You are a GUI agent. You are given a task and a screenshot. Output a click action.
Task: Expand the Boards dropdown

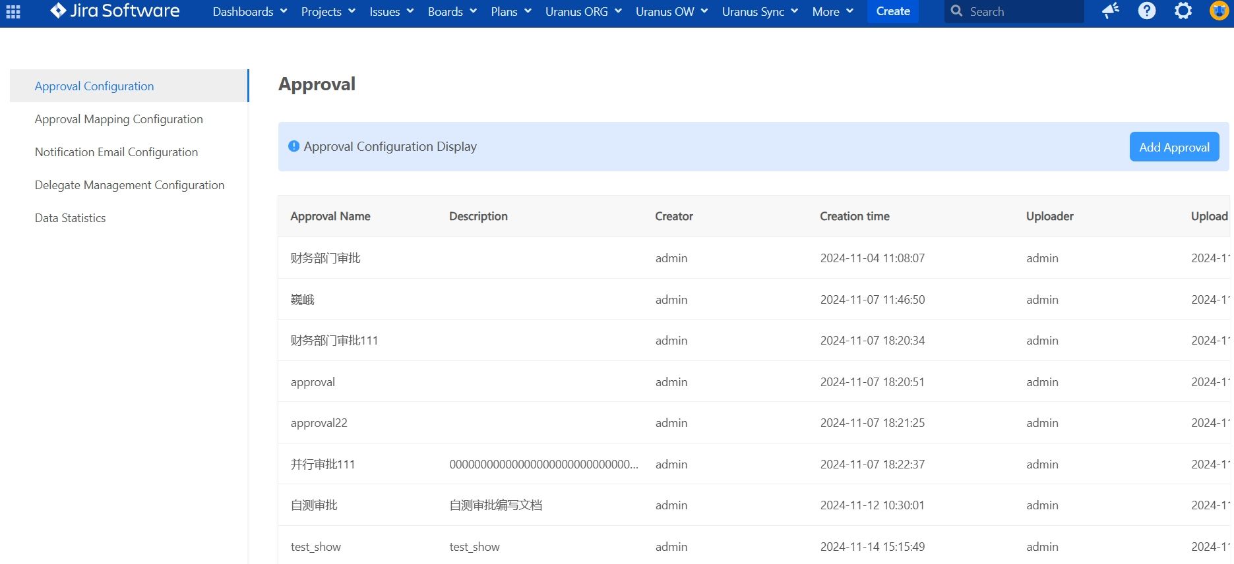[x=452, y=11]
